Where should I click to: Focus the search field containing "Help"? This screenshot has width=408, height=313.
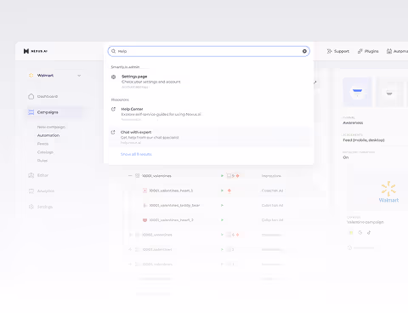(208, 51)
